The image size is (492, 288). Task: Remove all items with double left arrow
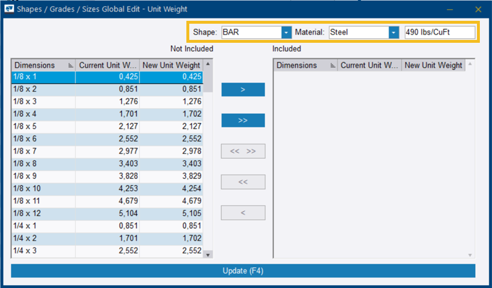(243, 182)
